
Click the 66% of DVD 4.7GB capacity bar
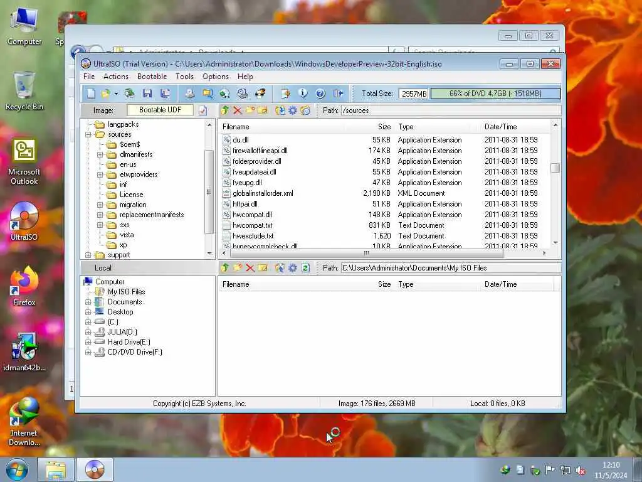tap(495, 94)
